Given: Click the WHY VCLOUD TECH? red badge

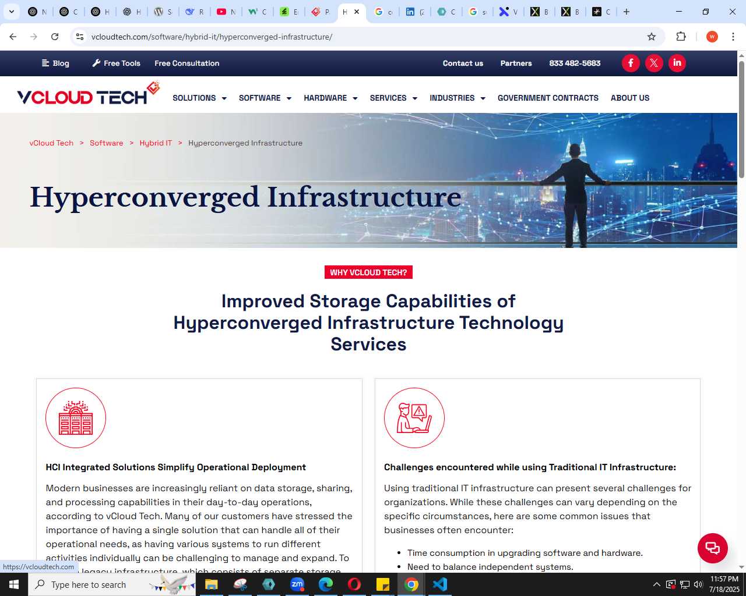Looking at the screenshot, I should (x=368, y=272).
